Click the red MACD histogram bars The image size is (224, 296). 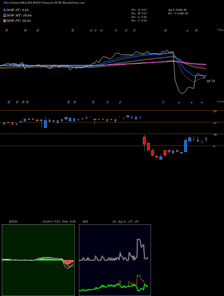[68, 262]
